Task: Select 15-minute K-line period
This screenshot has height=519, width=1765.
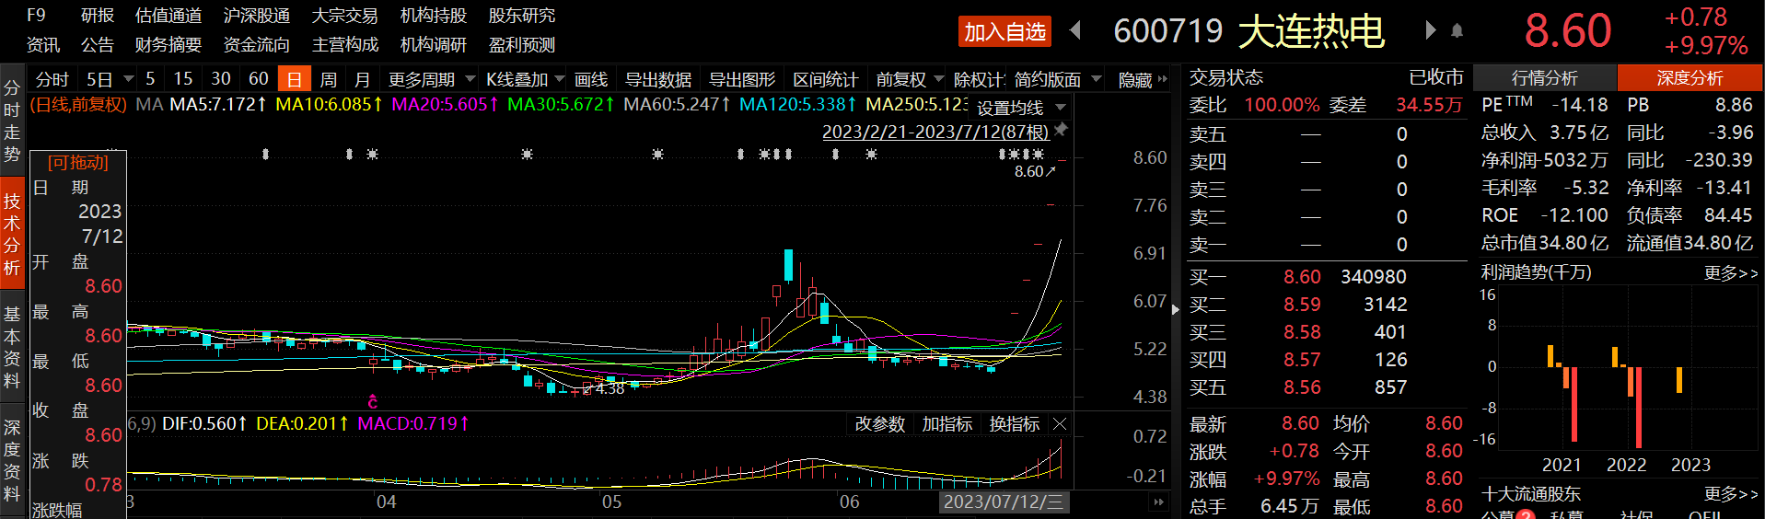Action: point(183,79)
